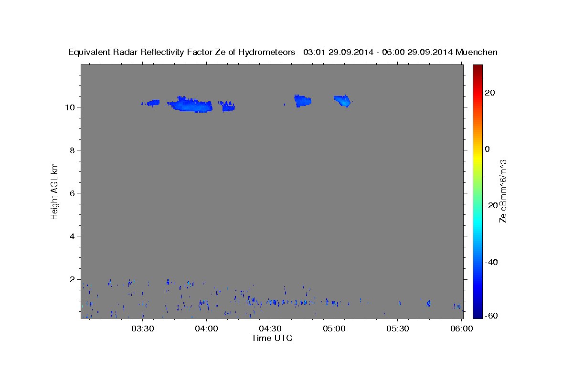Click the 'Time UTC' axis label

(x=272, y=338)
